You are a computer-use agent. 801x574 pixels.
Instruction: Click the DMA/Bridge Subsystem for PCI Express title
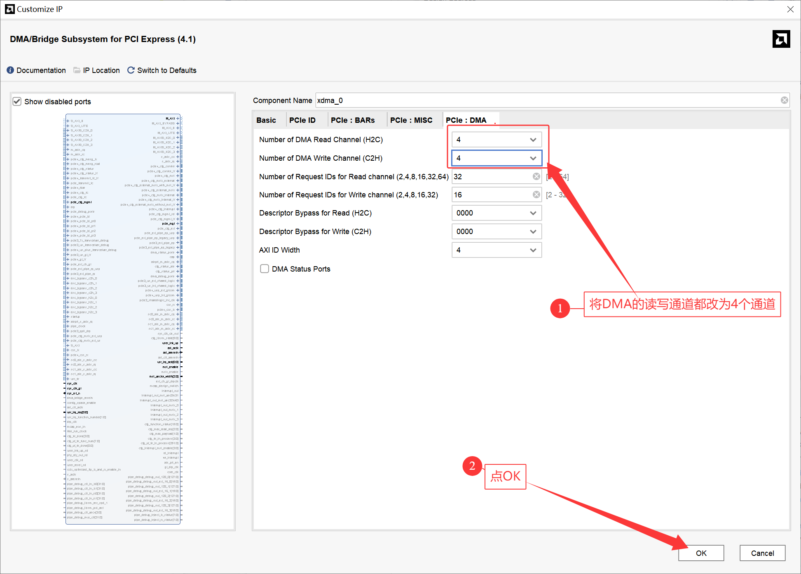pos(103,39)
